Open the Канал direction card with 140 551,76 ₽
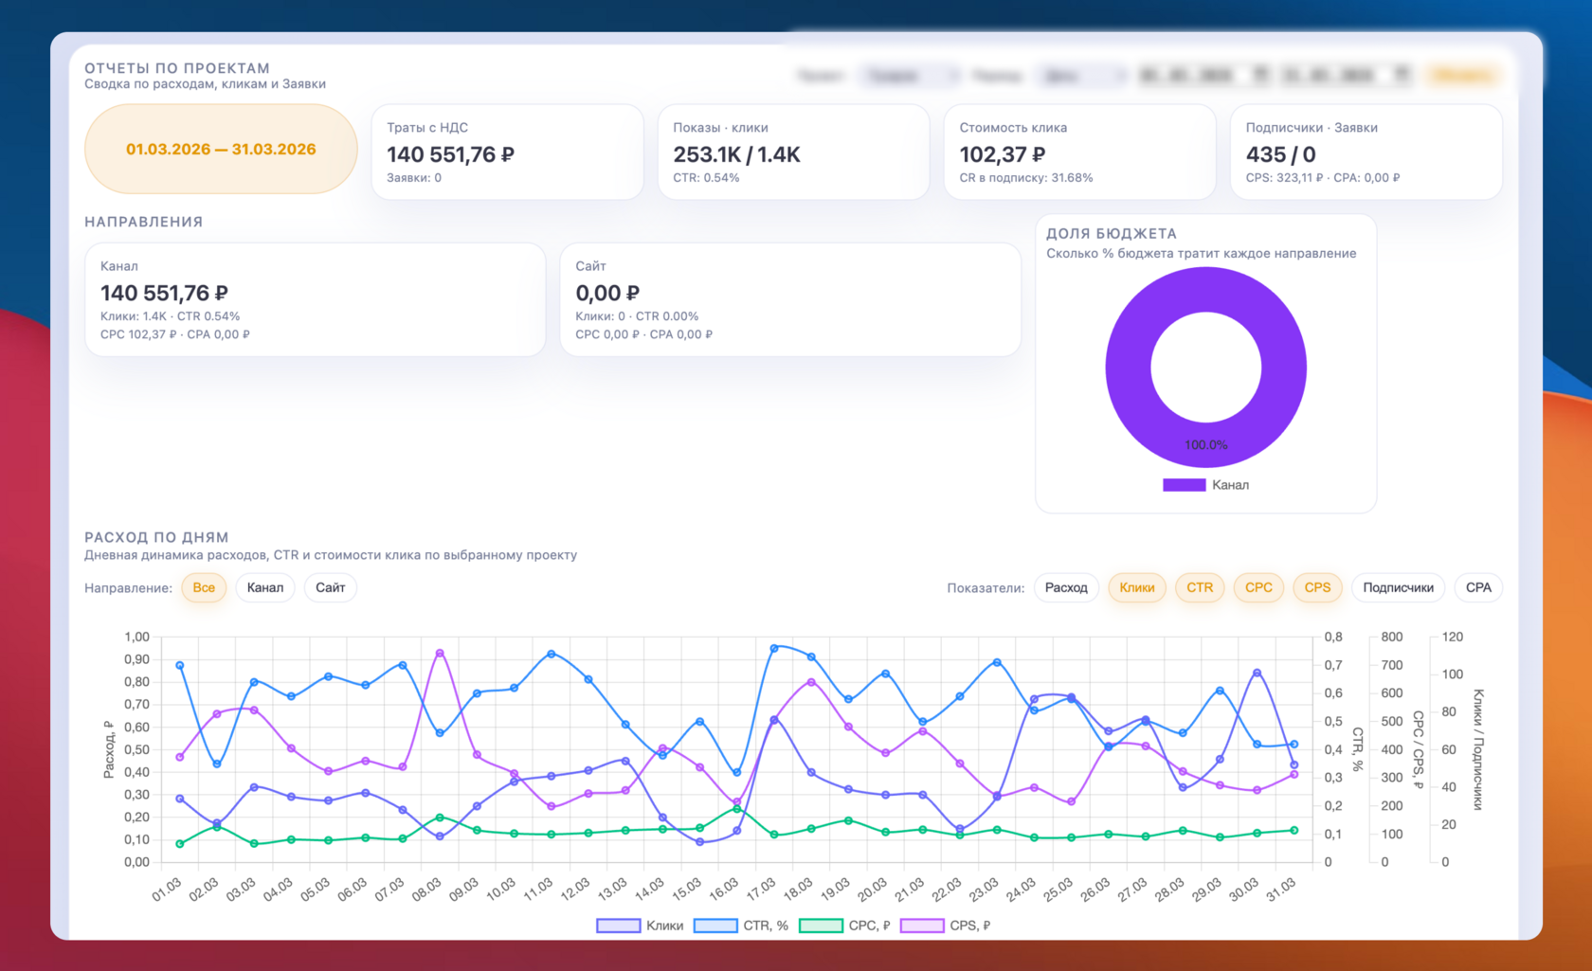Screen dimensions: 1592x971 [x=316, y=299]
